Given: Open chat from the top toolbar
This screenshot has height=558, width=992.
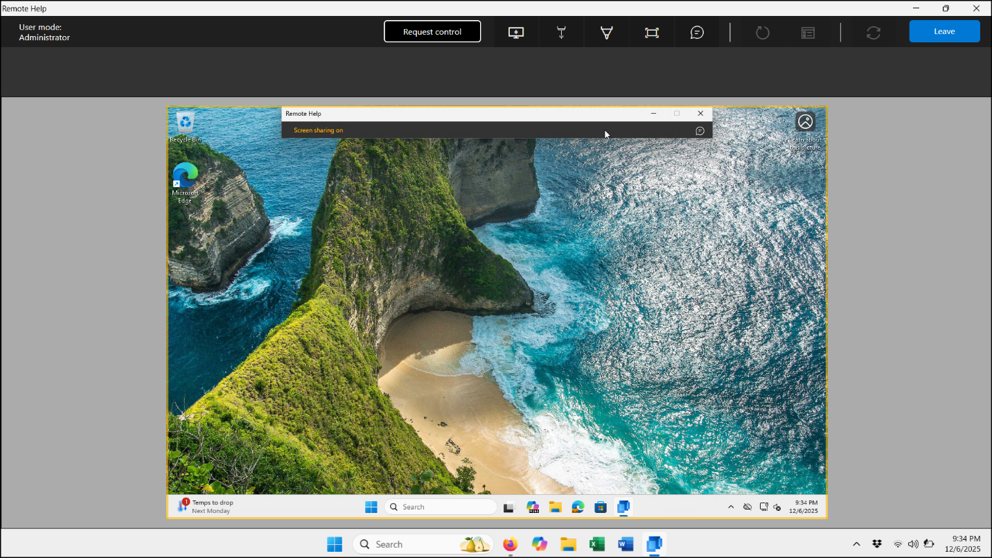Looking at the screenshot, I should click(x=697, y=33).
